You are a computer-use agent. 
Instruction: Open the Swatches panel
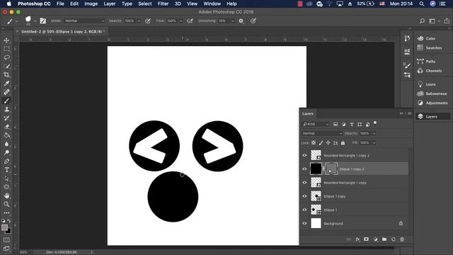(x=430, y=47)
